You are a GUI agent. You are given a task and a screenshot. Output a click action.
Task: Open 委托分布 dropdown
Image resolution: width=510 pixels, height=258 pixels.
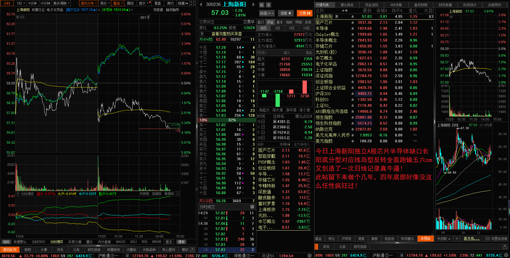(x=89, y=3)
